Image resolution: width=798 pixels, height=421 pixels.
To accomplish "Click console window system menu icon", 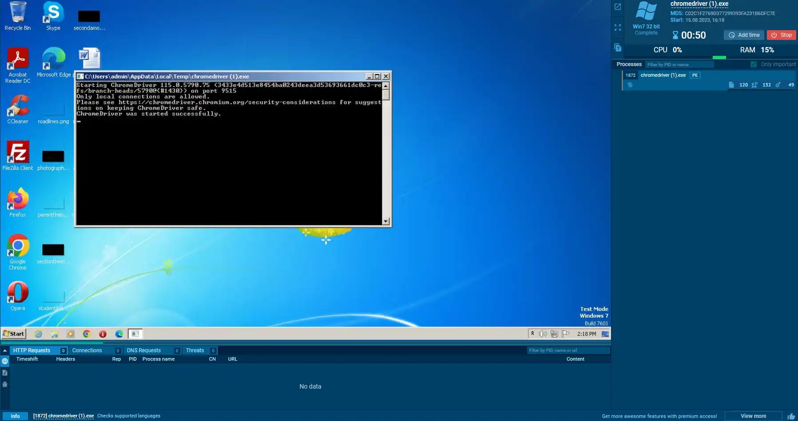I will point(80,76).
